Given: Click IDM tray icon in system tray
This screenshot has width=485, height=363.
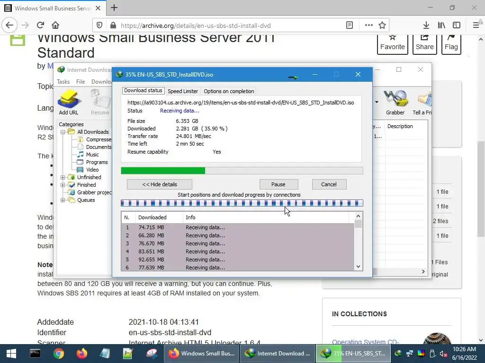Looking at the screenshot, I should pyautogui.click(x=398, y=354).
